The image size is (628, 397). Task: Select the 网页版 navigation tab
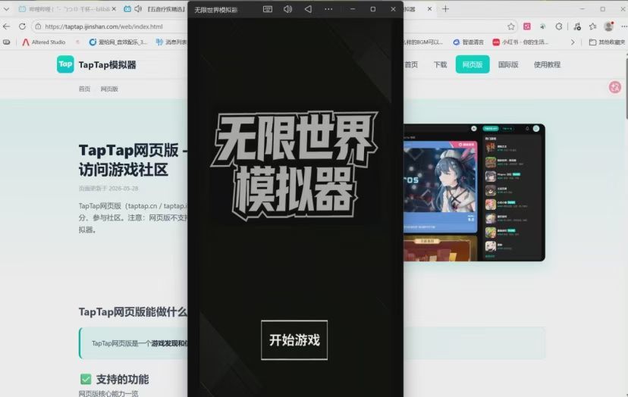click(473, 64)
